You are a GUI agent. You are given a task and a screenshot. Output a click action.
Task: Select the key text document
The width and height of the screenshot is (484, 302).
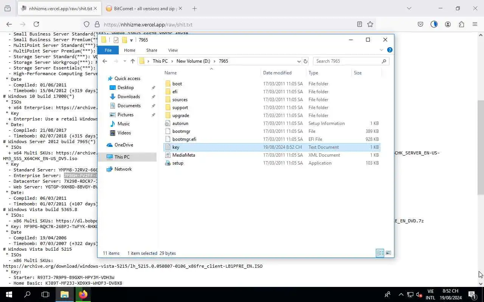(271, 147)
